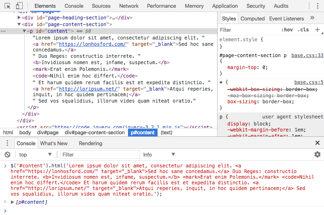Expand the page-heading-section div node
The height and width of the screenshot is (215, 324).
(x=19, y=18)
